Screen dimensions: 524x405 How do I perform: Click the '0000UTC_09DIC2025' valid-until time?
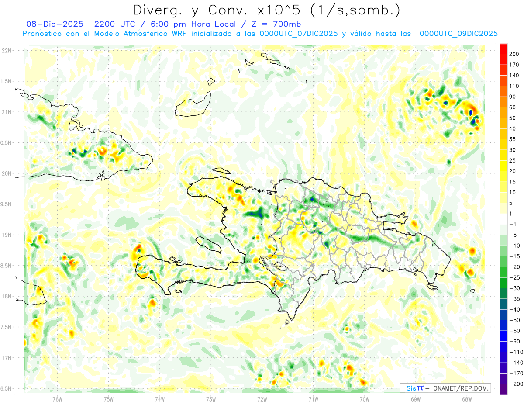click(458, 34)
